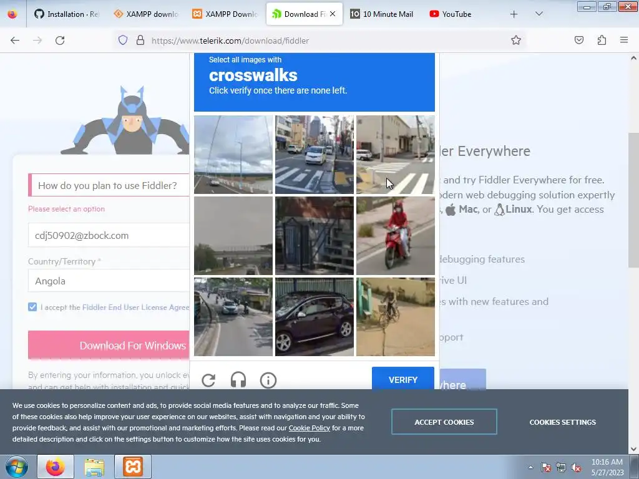The height and width of the screenshot is (479, 639).
Task: Click the site security padlock icon
Action: [x=140, y=41]
